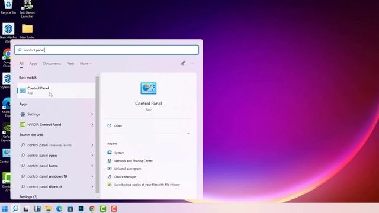
Task: Open Microsoft Store from the taskbar
Action: (70, 209)
